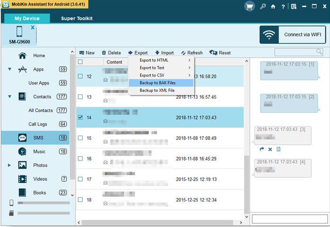Click the search magnifier icon

point(319,52)
